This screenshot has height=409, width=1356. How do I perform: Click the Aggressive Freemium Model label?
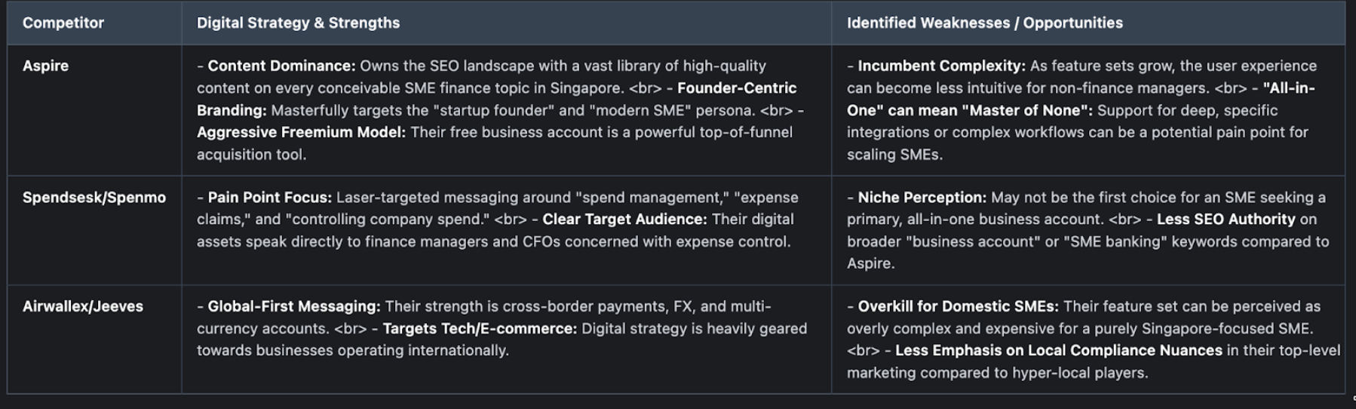click(301, 132)
